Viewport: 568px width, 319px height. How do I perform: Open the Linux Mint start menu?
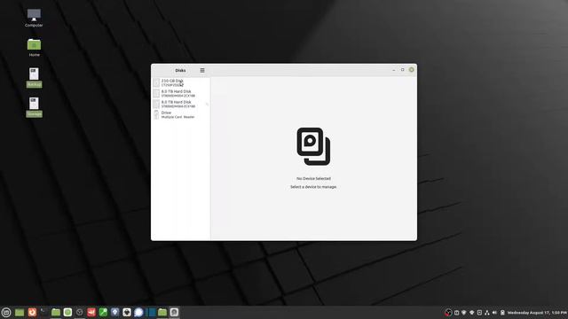pos(6,313)
